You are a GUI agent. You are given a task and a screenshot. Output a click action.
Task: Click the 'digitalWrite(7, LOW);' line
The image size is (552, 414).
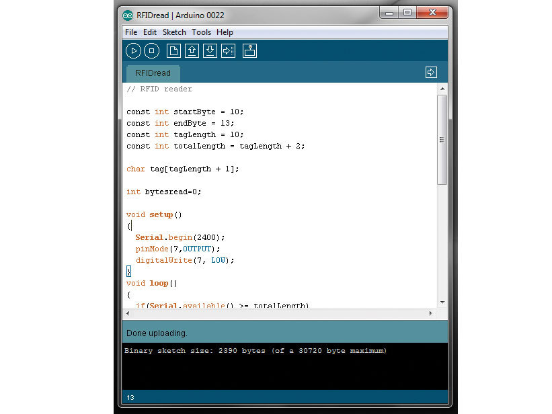tap(185, 261)
